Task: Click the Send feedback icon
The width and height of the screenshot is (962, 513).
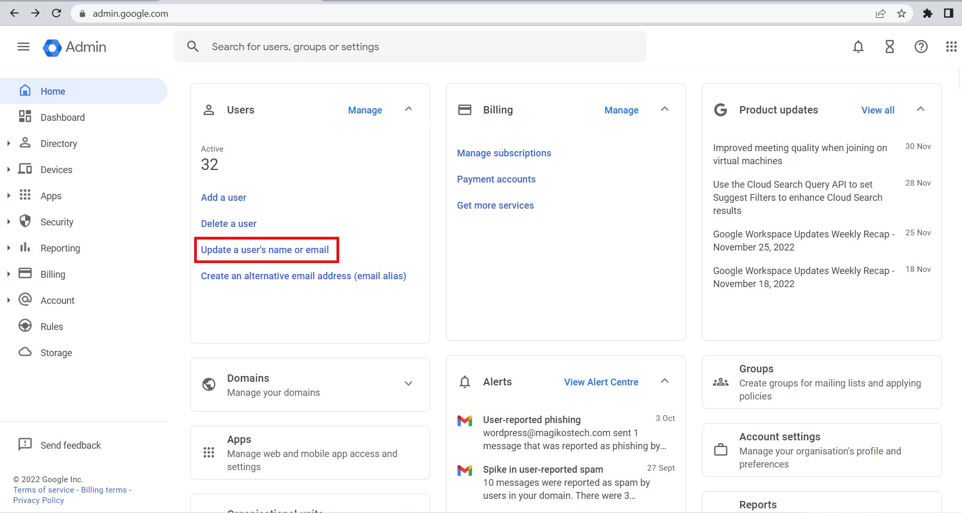Action: 25,444
